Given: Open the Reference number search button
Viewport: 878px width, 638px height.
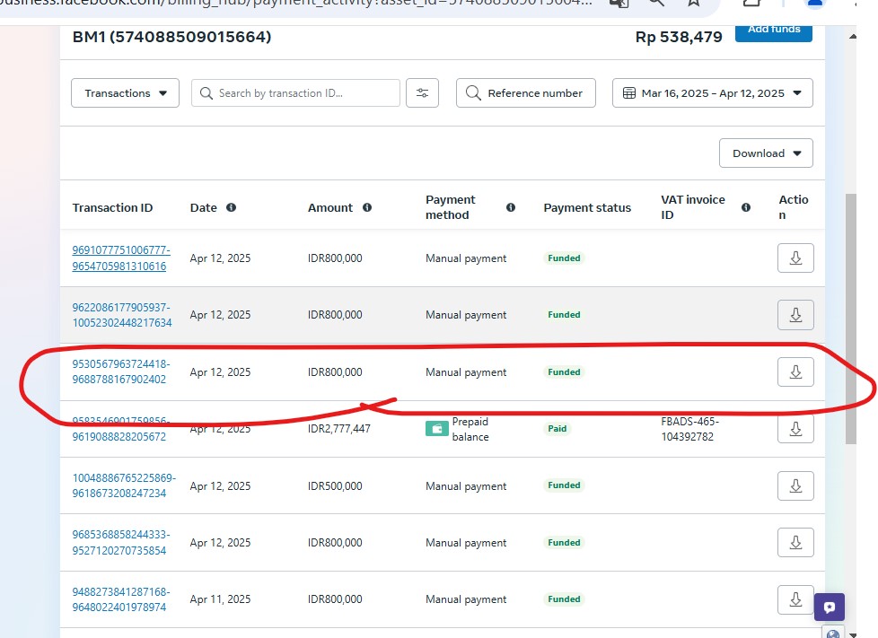Looking at the screenshot, I should (525, 93).
